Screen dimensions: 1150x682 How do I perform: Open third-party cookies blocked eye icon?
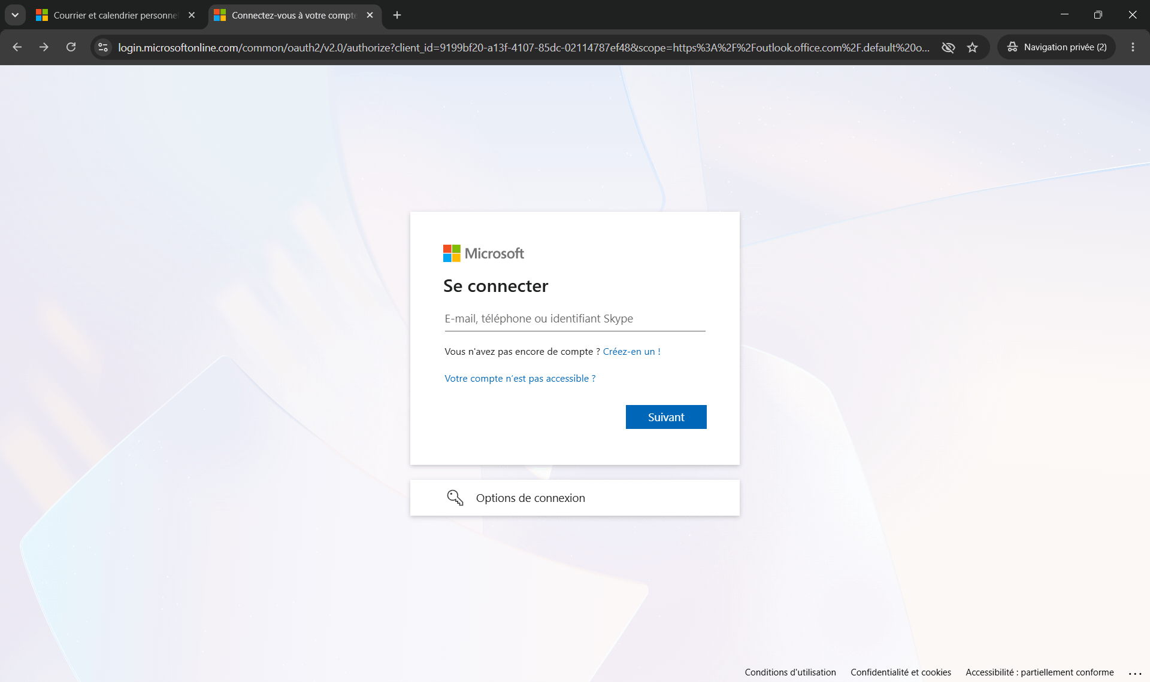click(948, 47)
